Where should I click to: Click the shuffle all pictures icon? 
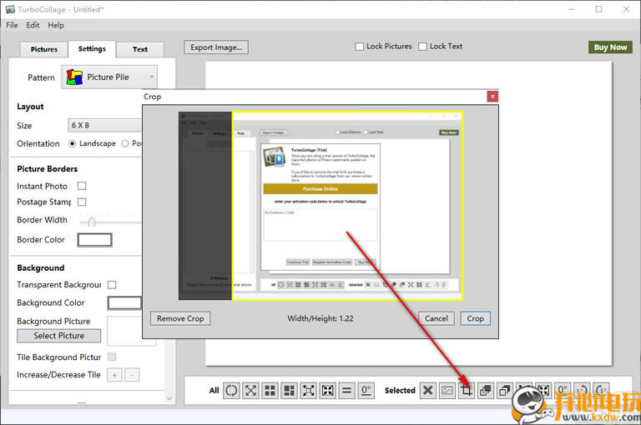click(x=250, y=390)
